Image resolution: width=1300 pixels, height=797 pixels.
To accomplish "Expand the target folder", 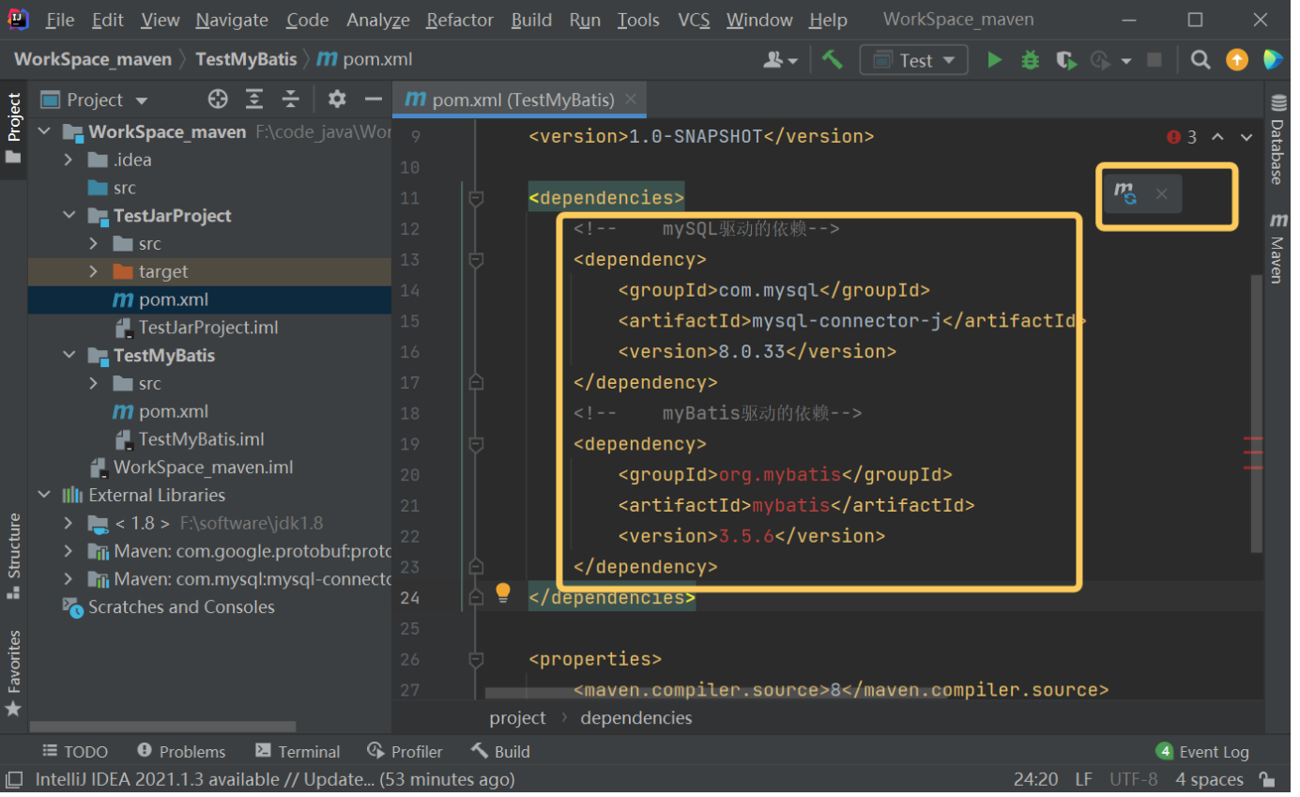I will pyautogui.click(x=93, y=271).
